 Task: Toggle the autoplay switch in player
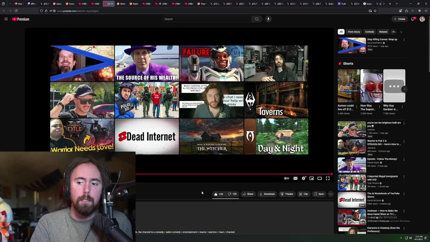pyautogui.click(x=287, y=178)
